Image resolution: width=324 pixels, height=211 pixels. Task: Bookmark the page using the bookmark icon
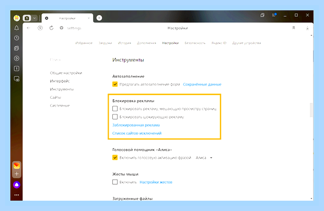point(294,28)
